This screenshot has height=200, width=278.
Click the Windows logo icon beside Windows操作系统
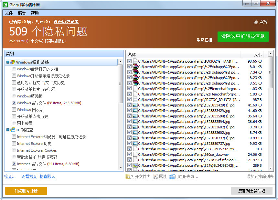[x=13, y=62]
